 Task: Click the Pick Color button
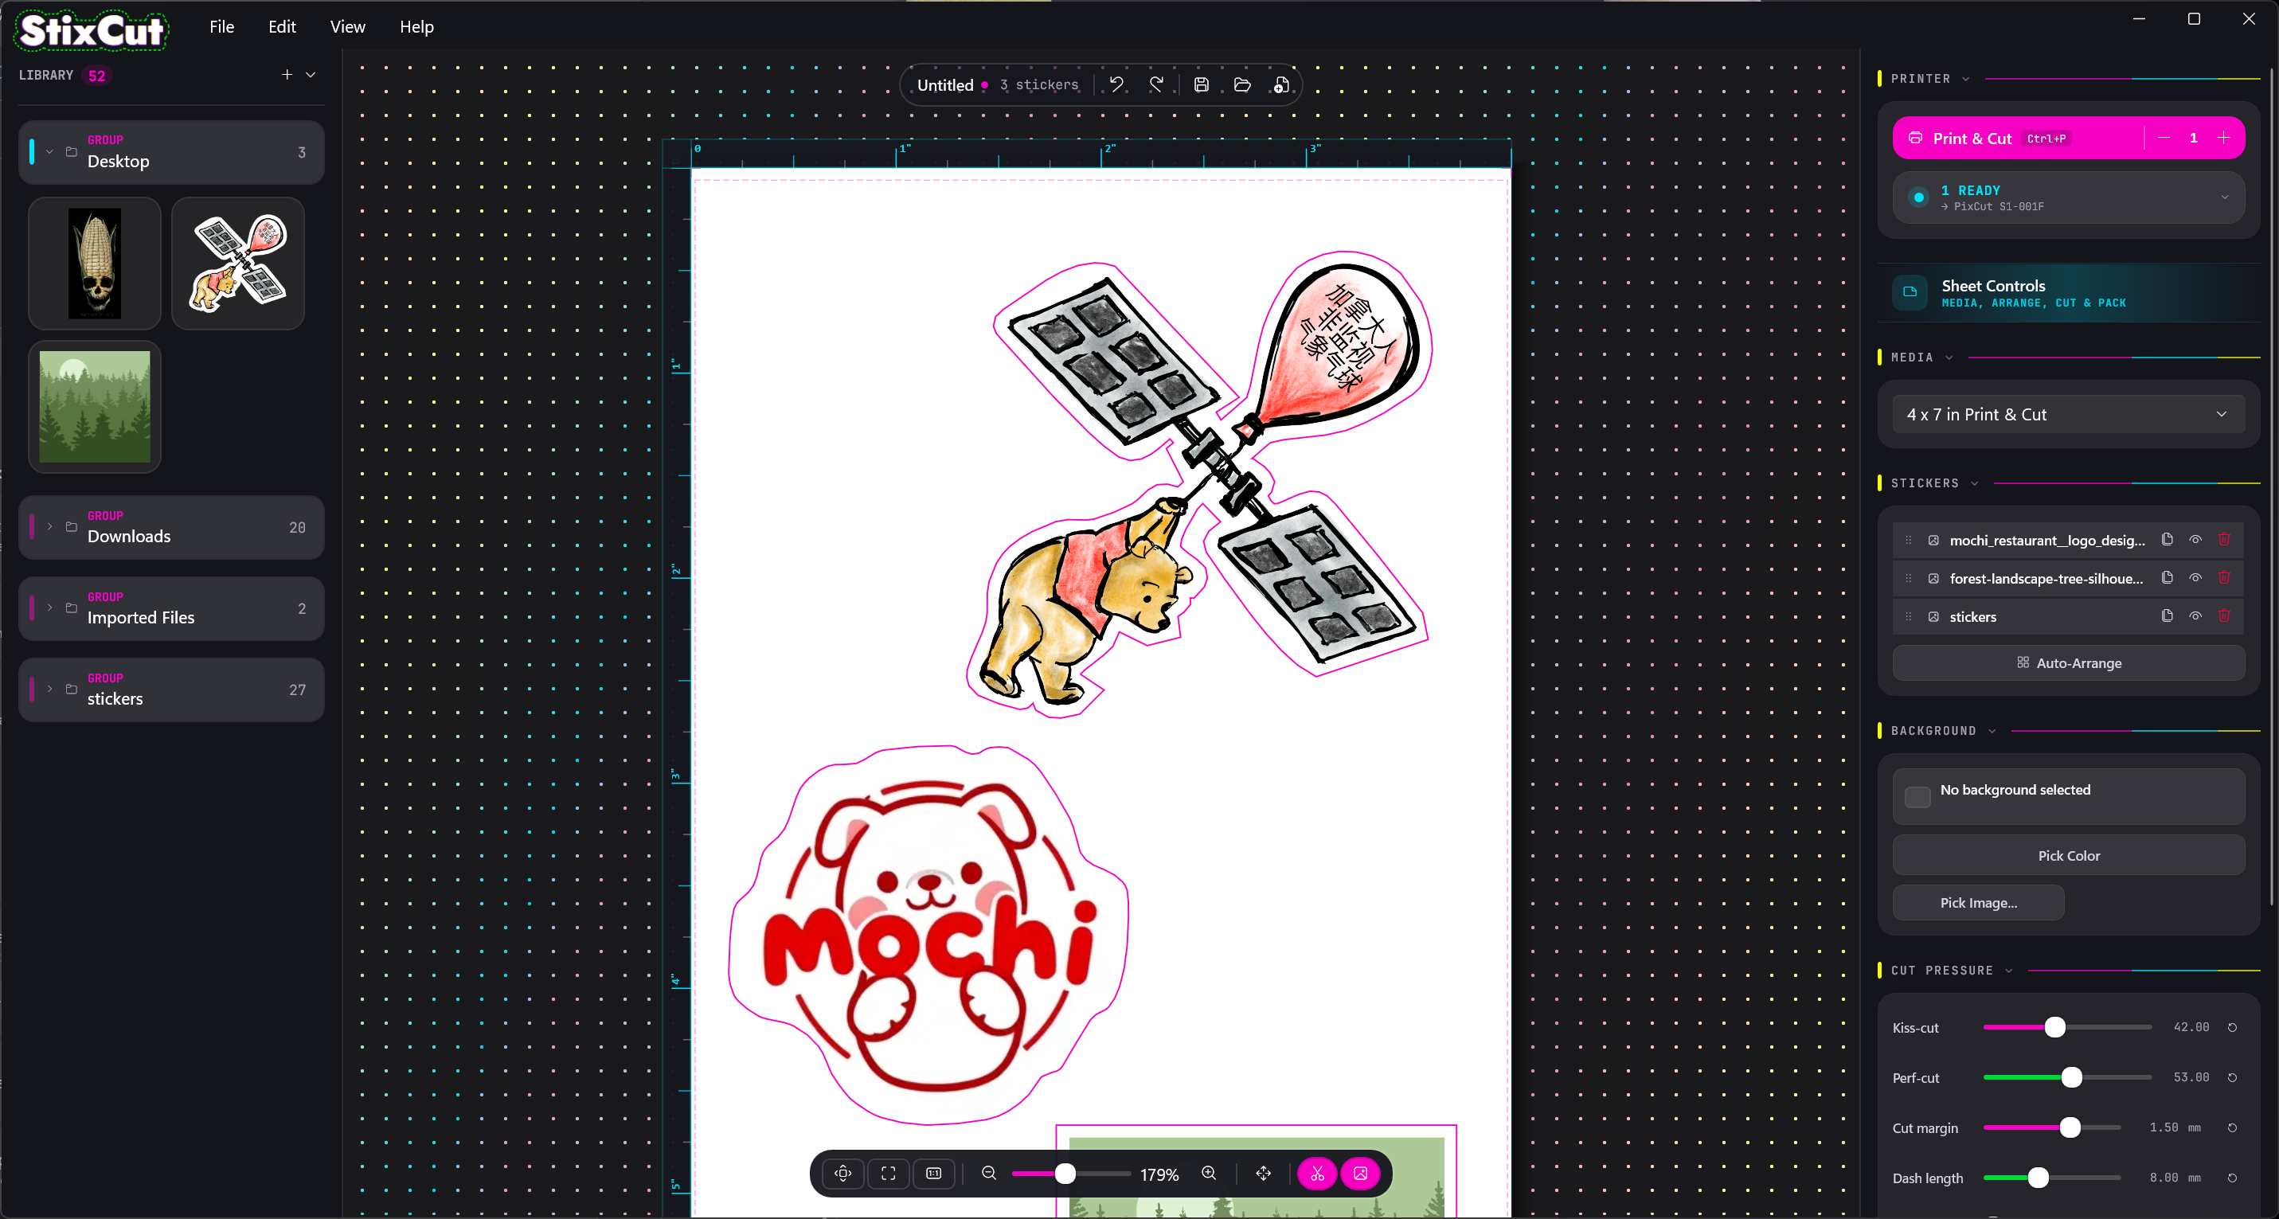pyautogui.click(x=2069, y=855)
